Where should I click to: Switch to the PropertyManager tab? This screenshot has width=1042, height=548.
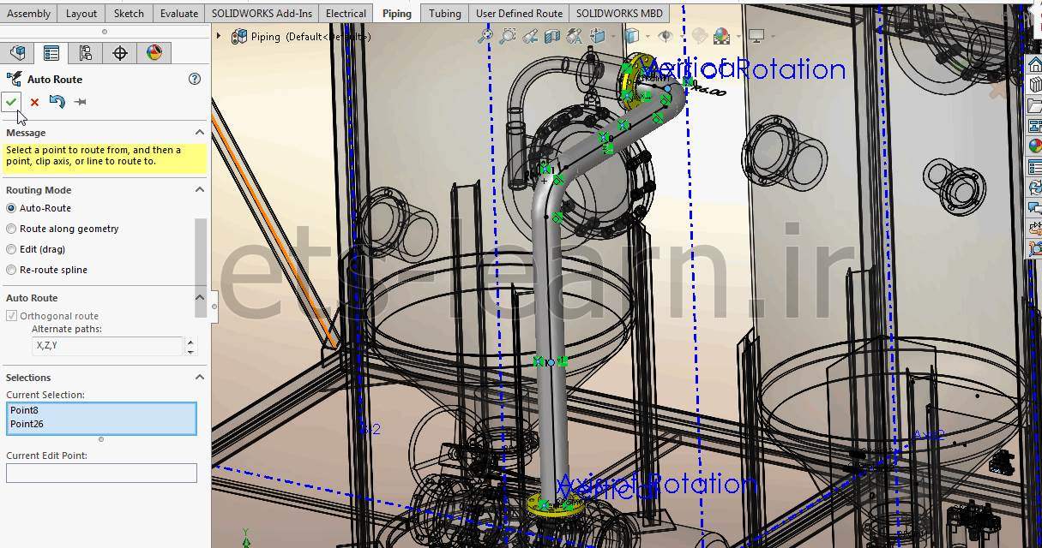51,53
